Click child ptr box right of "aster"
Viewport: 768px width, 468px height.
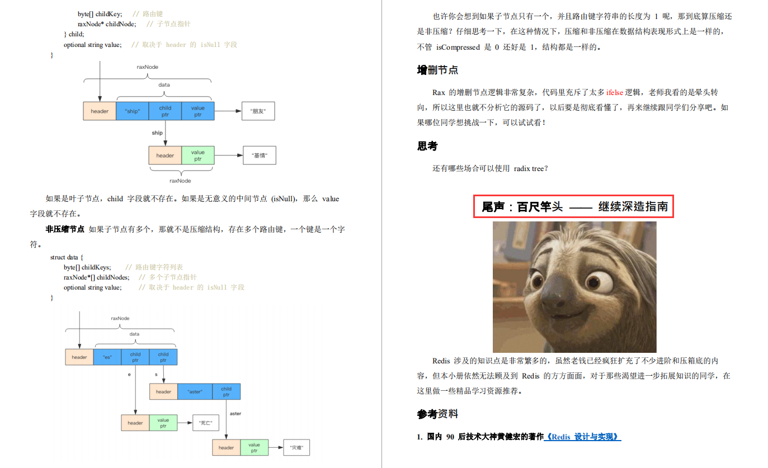[x=226, y=391]
